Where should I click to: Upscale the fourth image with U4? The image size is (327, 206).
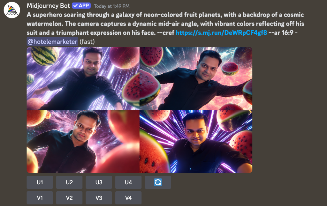click(x=128, y=182)
